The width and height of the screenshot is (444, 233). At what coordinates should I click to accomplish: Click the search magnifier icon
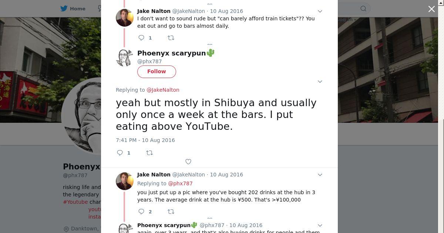(x=363, y=9)
